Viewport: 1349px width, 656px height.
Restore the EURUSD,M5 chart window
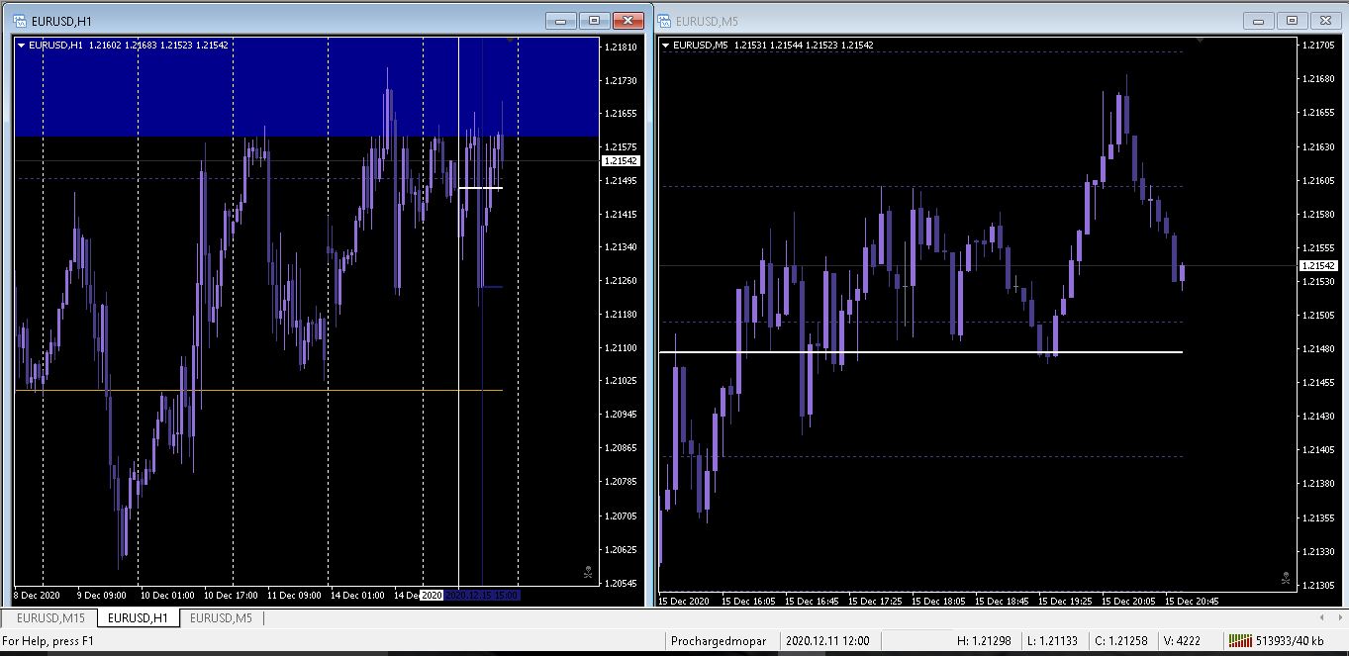[1292, 21]
